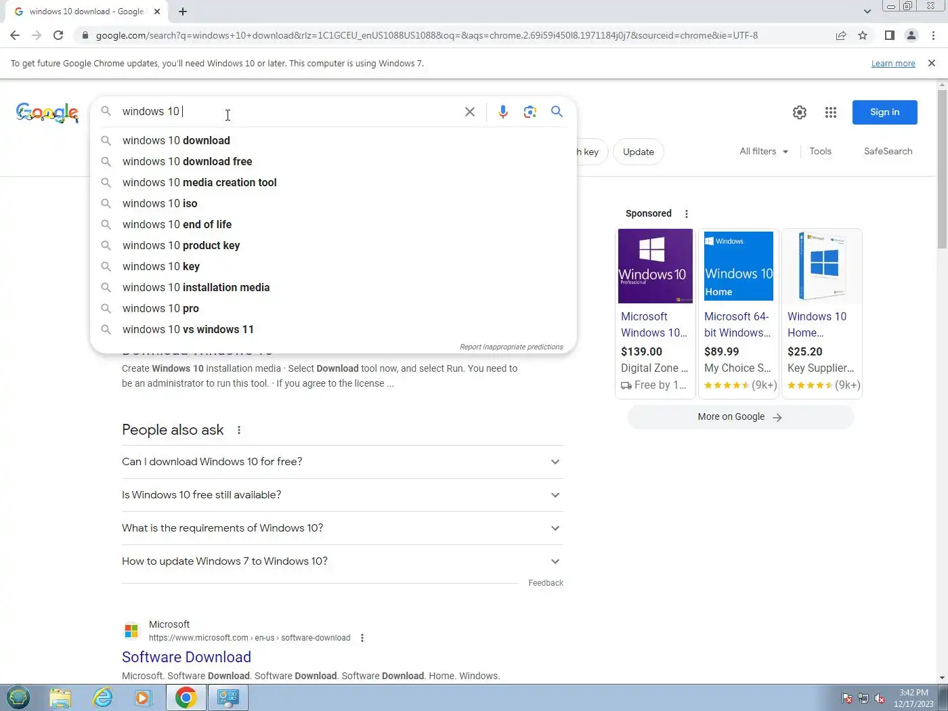The image size is (948, 711).
Task: Reload the current page
Action: tap(58, 35)
